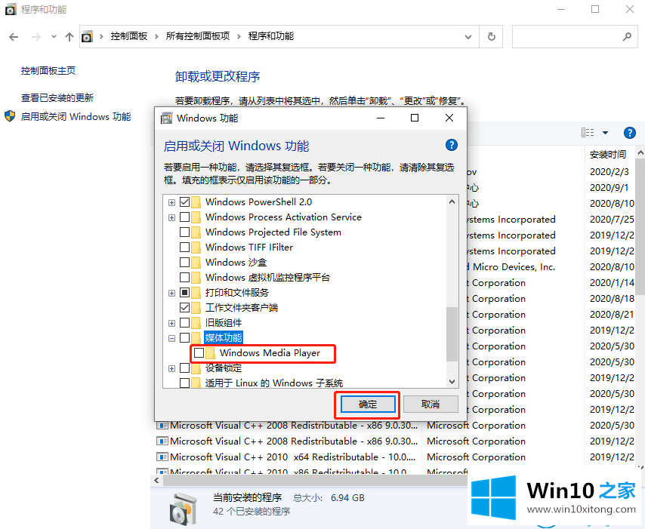Toggle 打印和文件服务 checkbox
This screenshot has width=645, height=529.
click(x=185, y=293)
